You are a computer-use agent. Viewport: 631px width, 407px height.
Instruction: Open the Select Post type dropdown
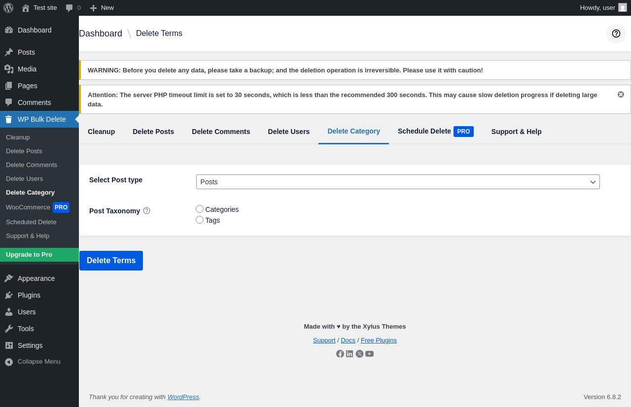pyautogui.click(x=398, y=182)
